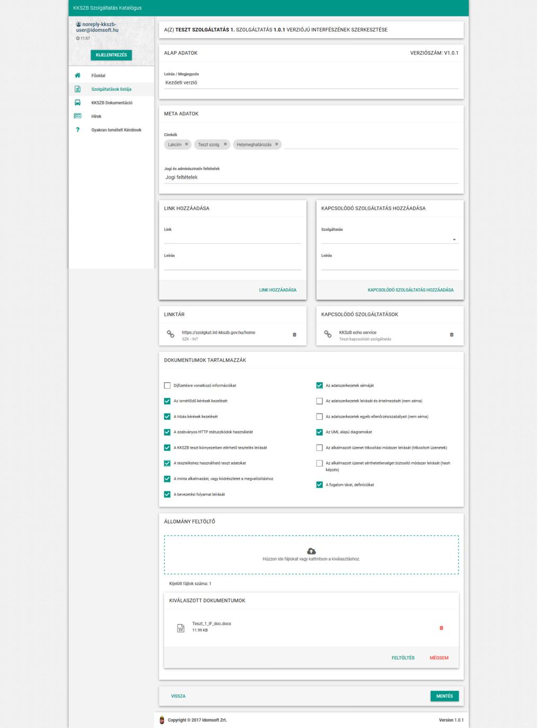
Task: Check Díjfizetésre vonatkozó információkat
Action: [168, 386]
